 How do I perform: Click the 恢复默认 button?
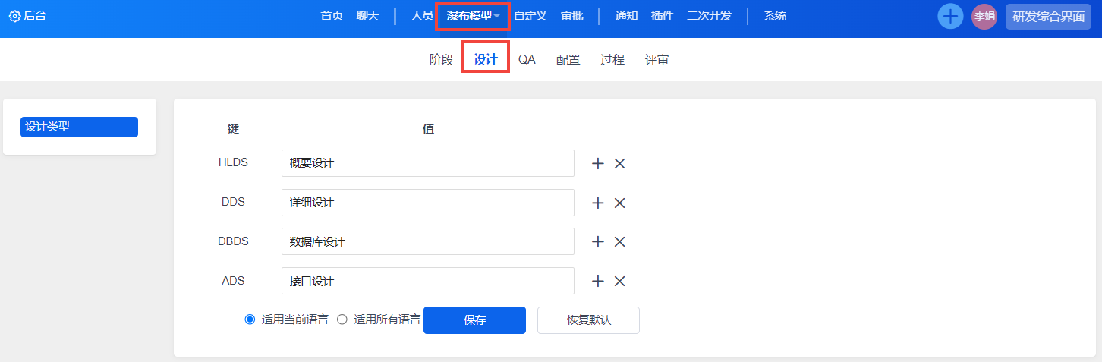pyautogui.click(x=589, y=320)
